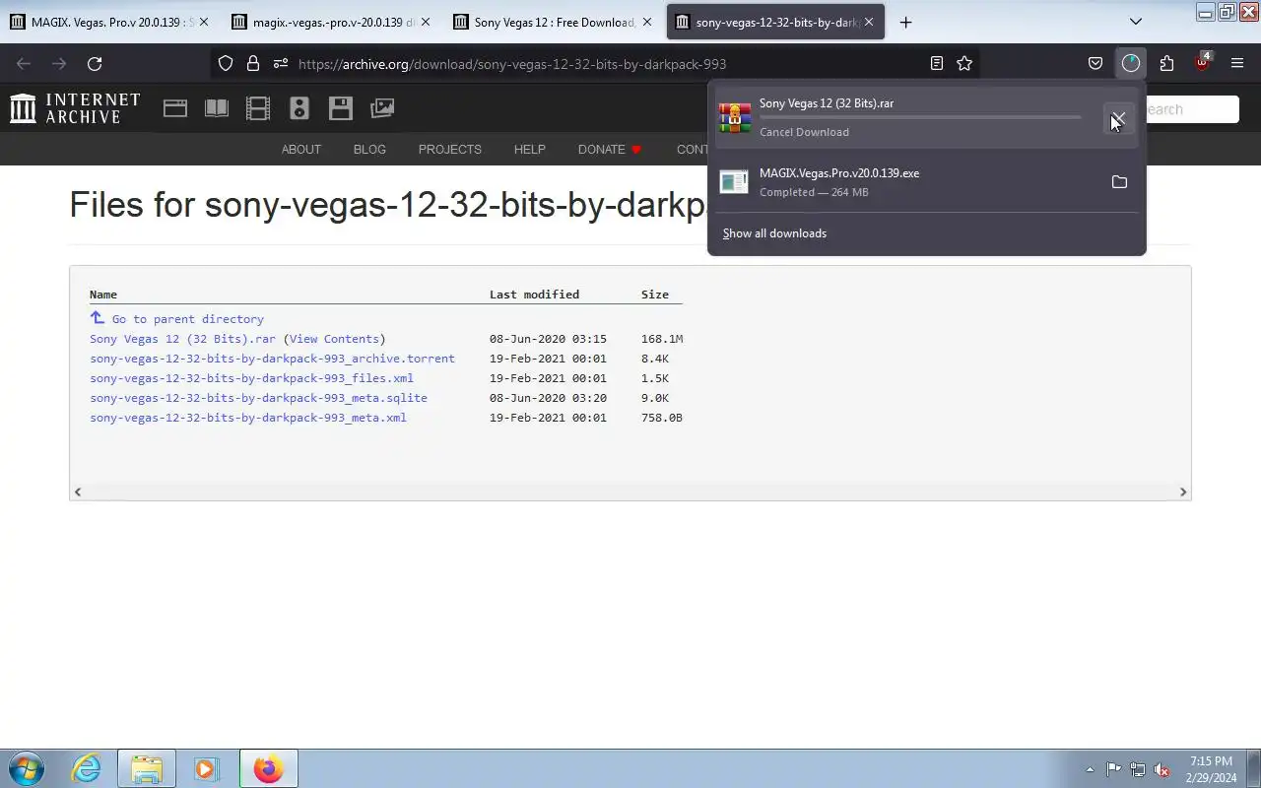The image size is (1261, 788).
Task: Click the muted volume tray icon
Action: 1162,769
